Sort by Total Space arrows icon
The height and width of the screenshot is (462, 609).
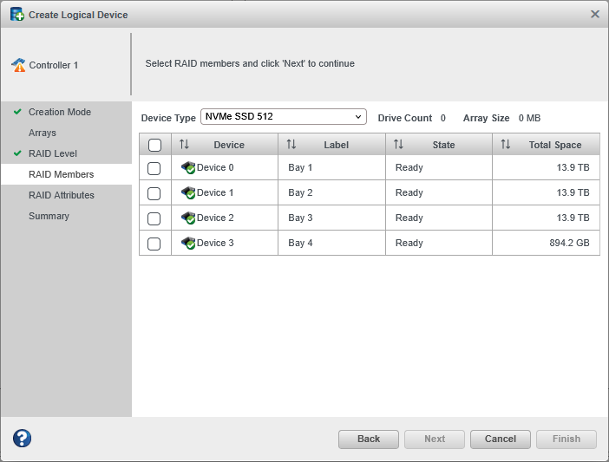(506, 145)
